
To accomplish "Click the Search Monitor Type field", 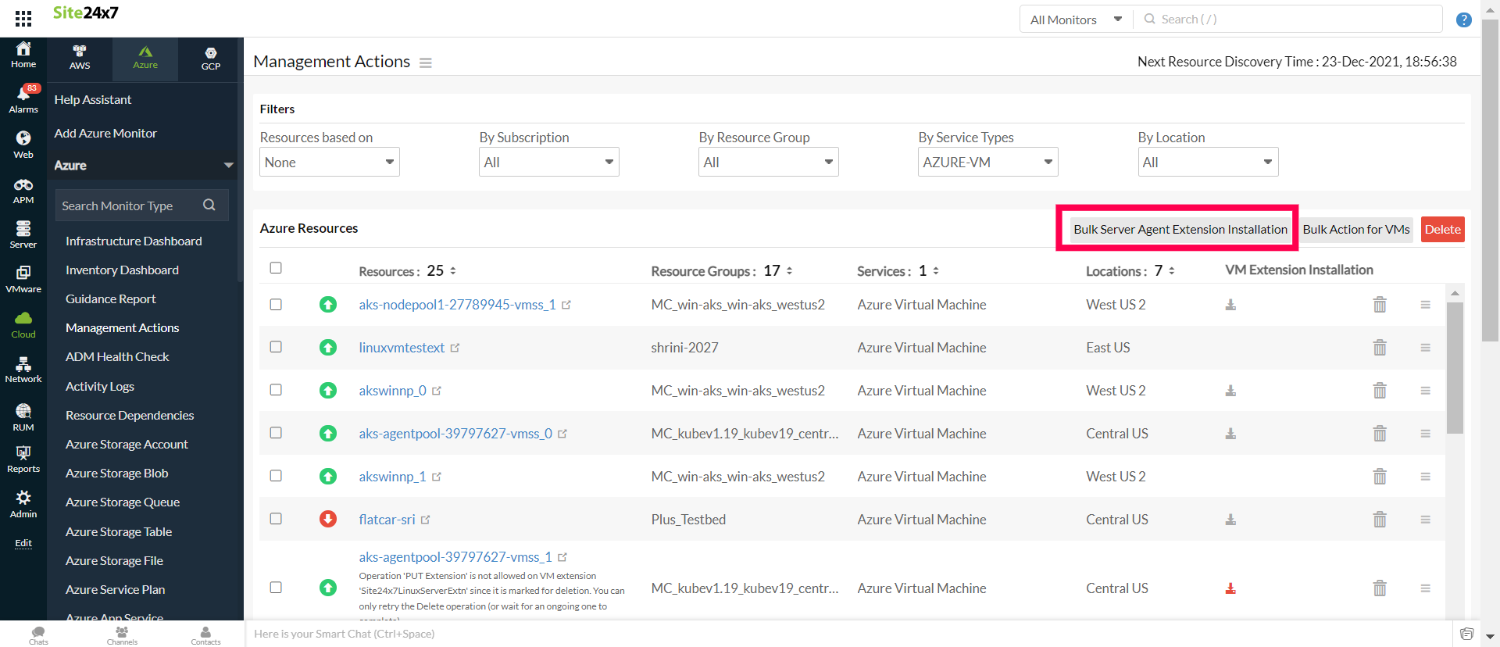I will [129, 206].
